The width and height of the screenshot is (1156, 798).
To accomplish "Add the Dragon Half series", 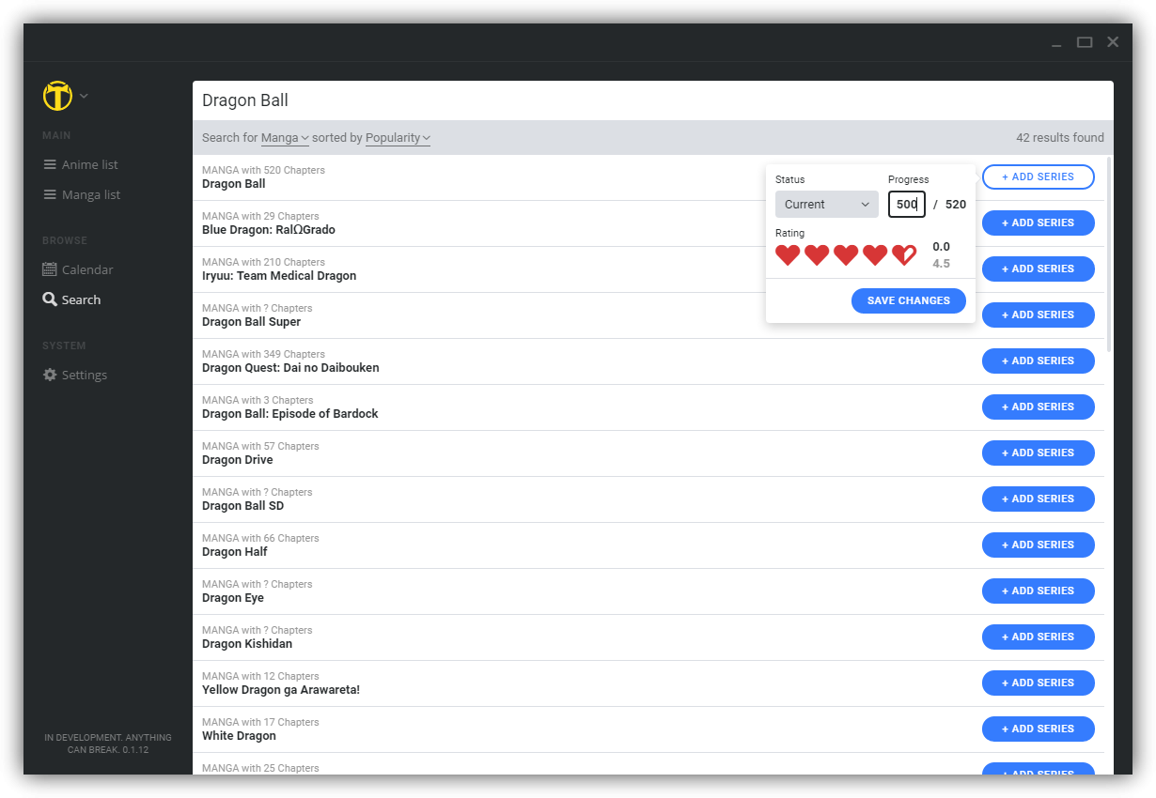I will point(1039,545).
